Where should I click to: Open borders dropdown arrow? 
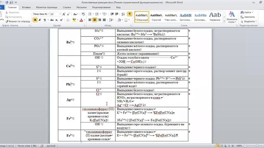pos(129,20)
